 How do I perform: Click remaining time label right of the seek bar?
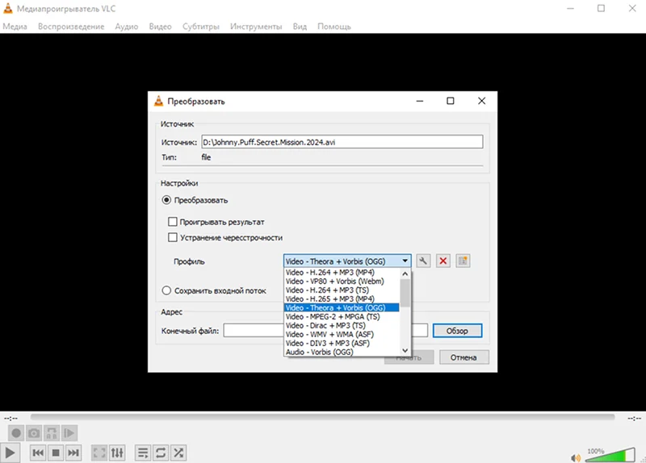tap(635, 418)
